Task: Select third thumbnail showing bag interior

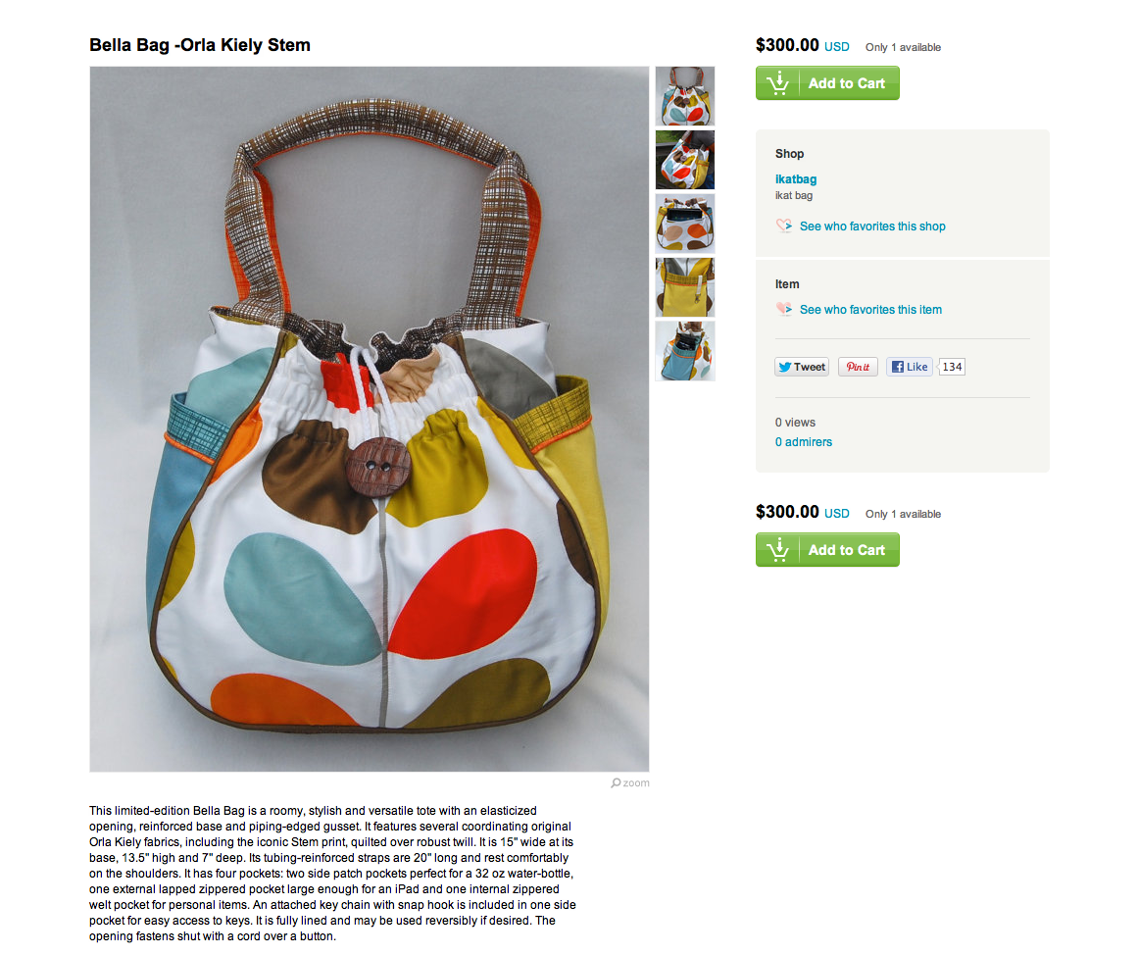Action: 684,224
